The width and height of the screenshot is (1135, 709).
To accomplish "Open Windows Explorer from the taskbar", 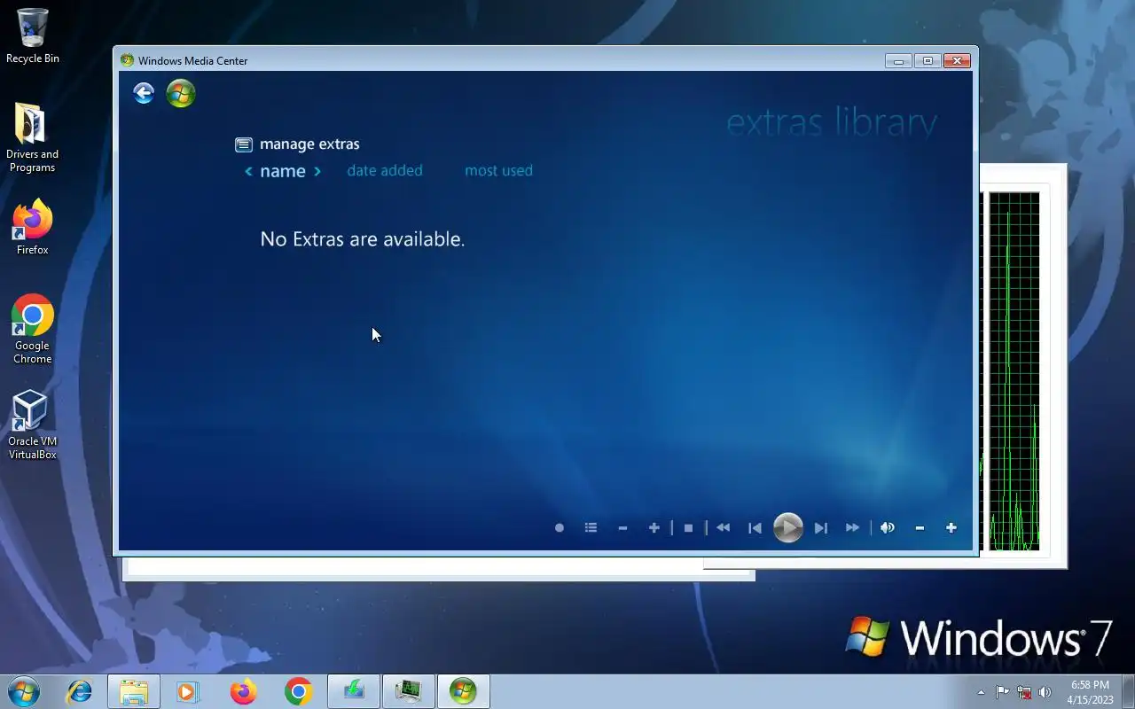I will click(134, 691).
